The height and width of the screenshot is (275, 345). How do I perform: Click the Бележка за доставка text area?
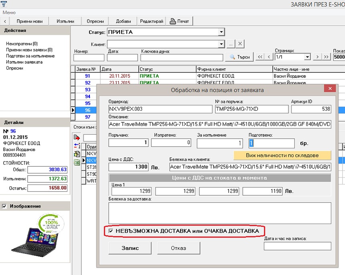220,213
